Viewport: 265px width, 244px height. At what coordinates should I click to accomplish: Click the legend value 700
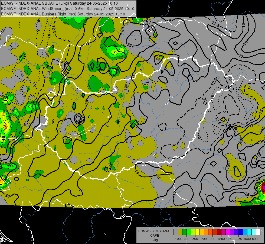204,239
